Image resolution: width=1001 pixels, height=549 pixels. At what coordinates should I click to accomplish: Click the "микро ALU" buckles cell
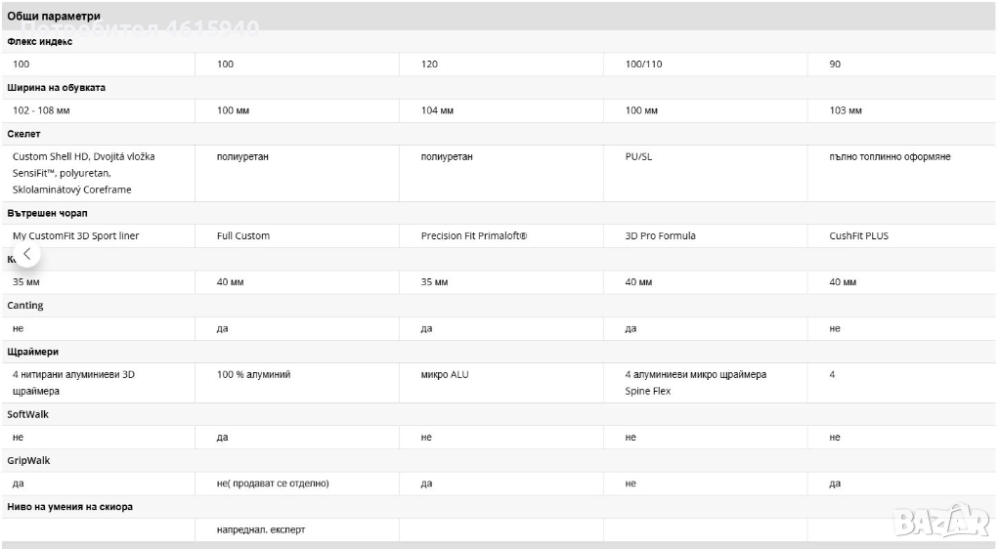coord(444,375)
